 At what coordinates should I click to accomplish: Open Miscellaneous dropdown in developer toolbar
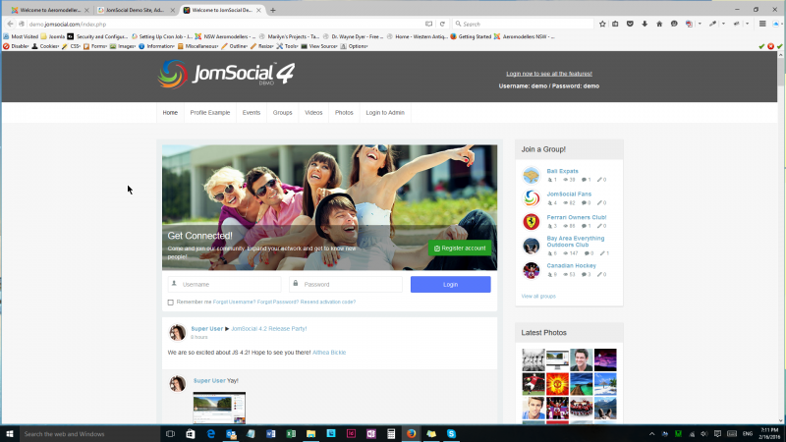(198, 46)
